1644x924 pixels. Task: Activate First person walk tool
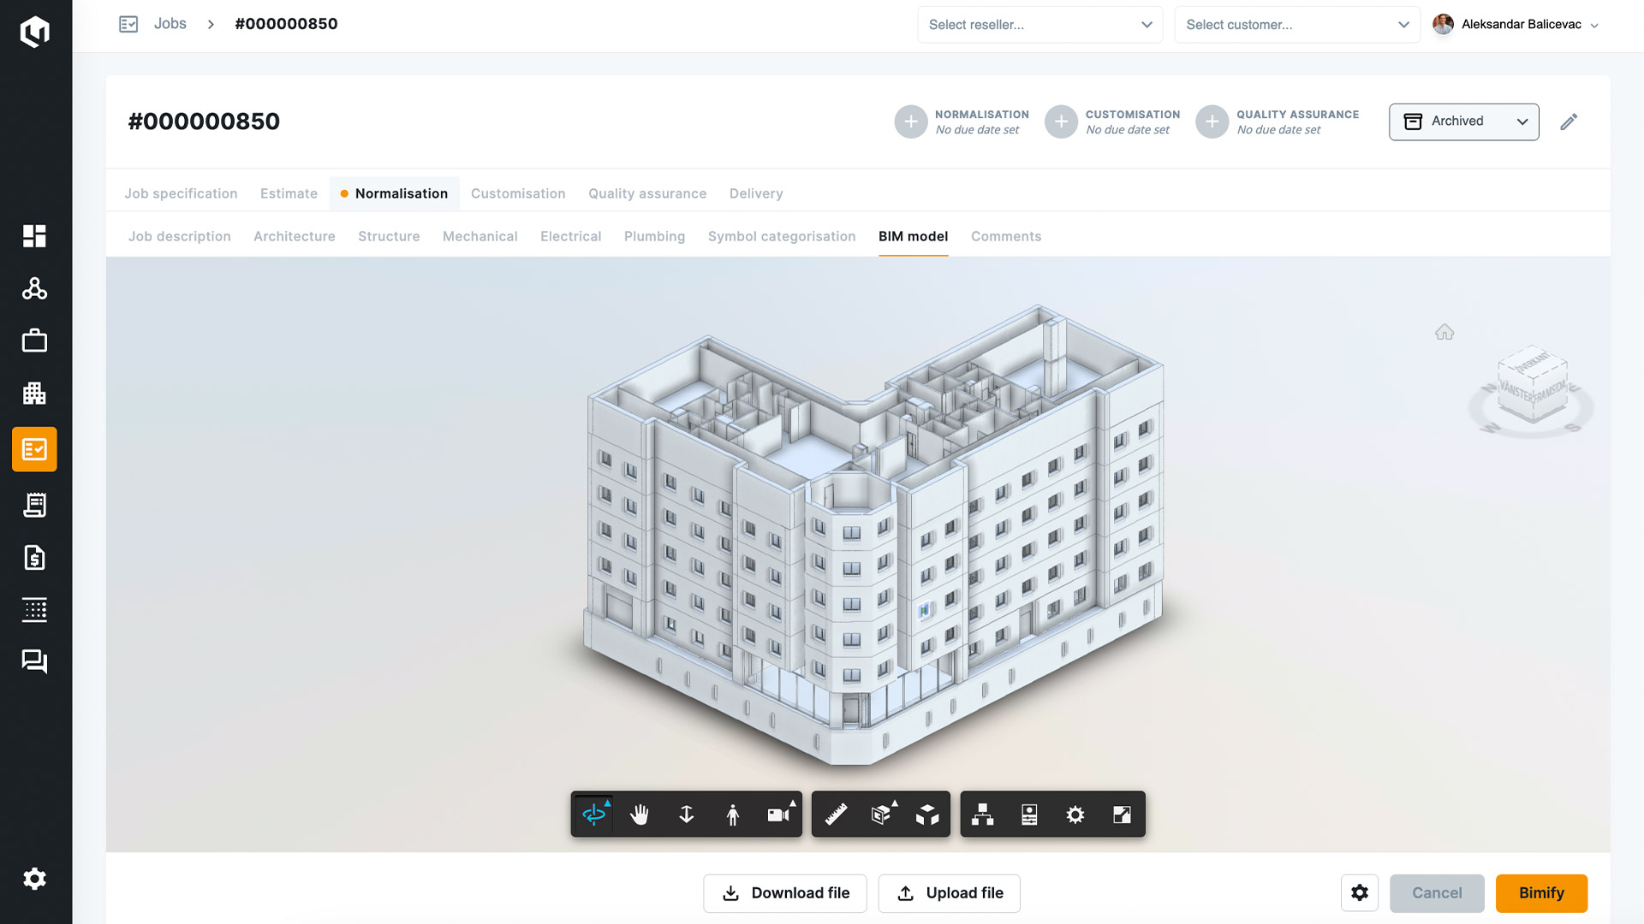click(732, 814)
